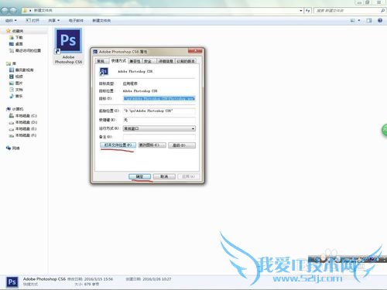Open the Explorer help question-mark icon
This screenshot has width=387, height=290.
pos(380,20)
